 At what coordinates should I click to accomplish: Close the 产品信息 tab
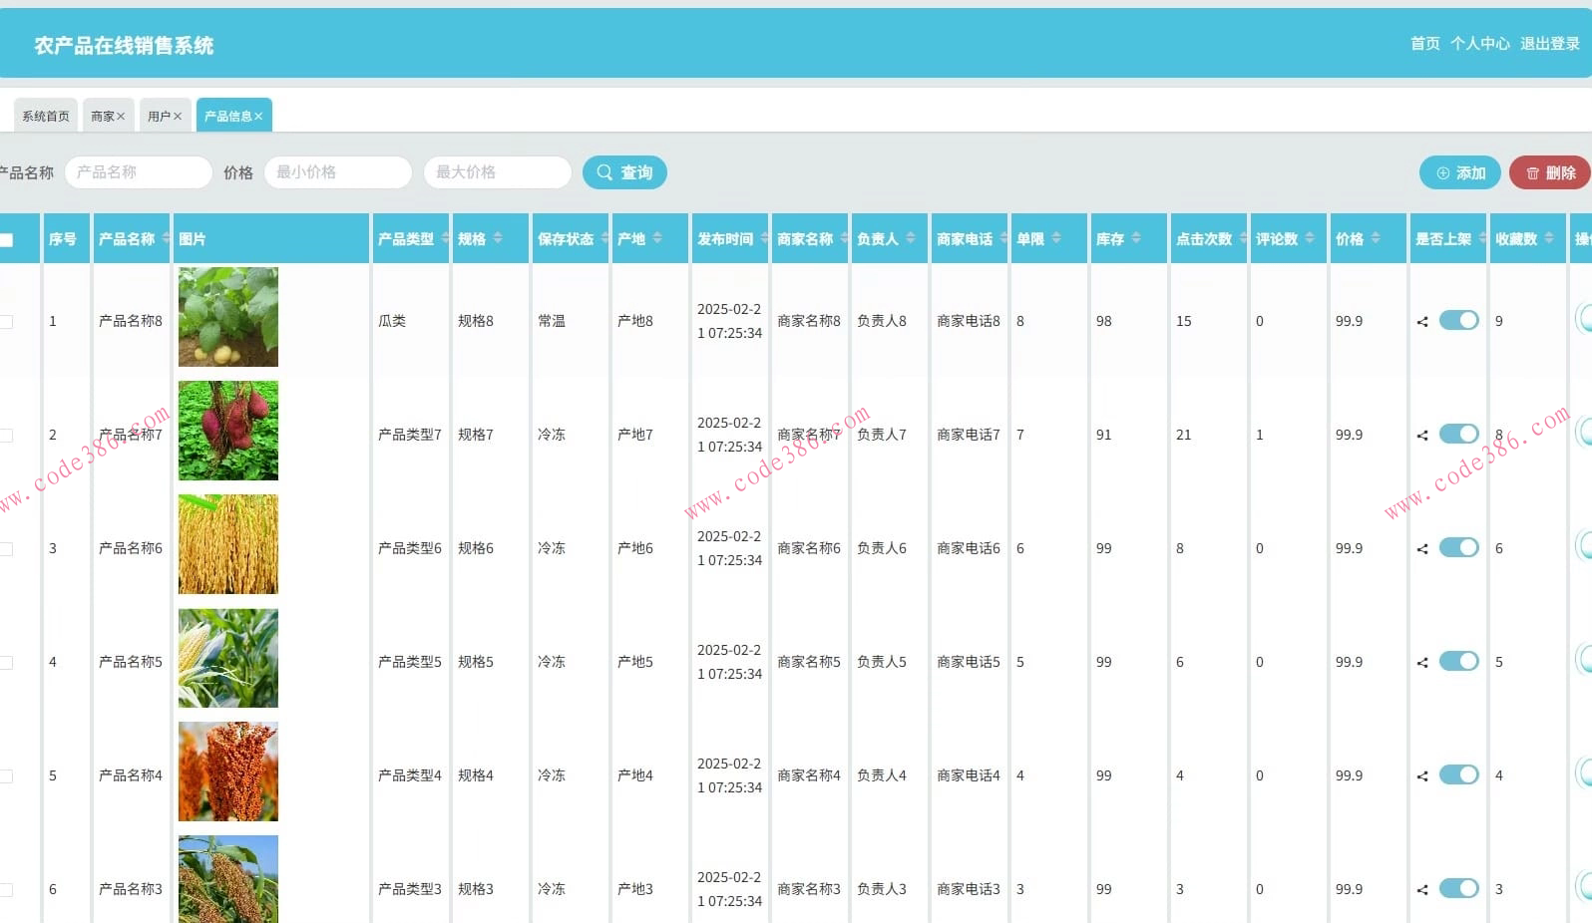click(258, 117)
